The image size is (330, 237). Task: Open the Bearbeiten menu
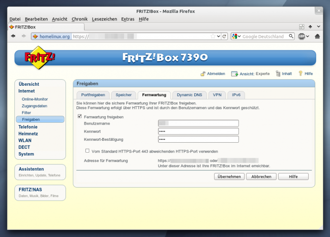[36, 19]
